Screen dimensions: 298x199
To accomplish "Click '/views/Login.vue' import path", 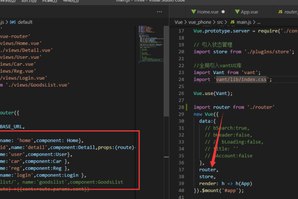I will [x=23, y=78].
